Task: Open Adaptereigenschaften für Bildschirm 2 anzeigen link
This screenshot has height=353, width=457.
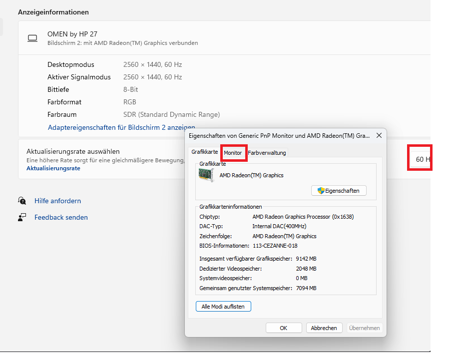Action: point(121,128)
